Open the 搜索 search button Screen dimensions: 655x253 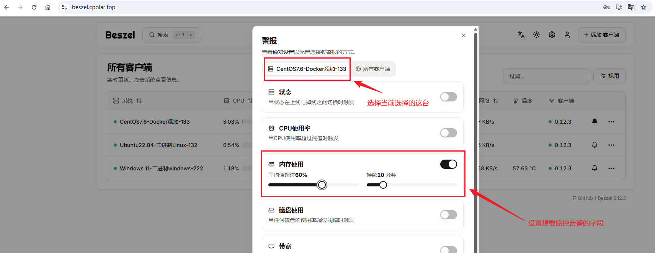coord(172,35)
